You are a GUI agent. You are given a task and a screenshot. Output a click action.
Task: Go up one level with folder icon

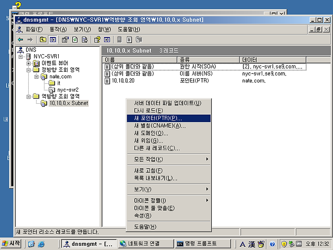43,39
